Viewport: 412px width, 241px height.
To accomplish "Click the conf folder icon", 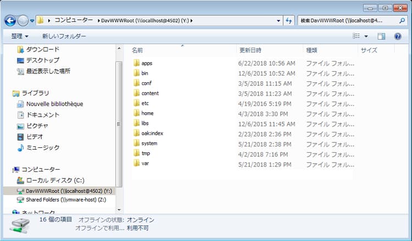I will tap(136, 83).
